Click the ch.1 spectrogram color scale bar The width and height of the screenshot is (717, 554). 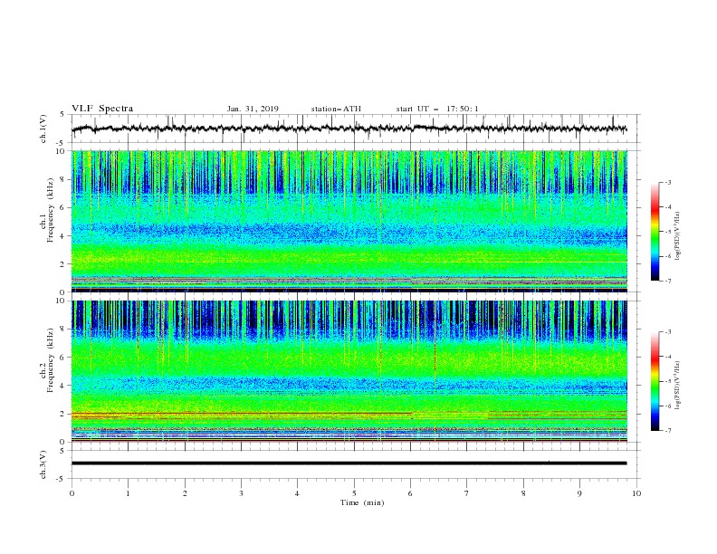655,232
